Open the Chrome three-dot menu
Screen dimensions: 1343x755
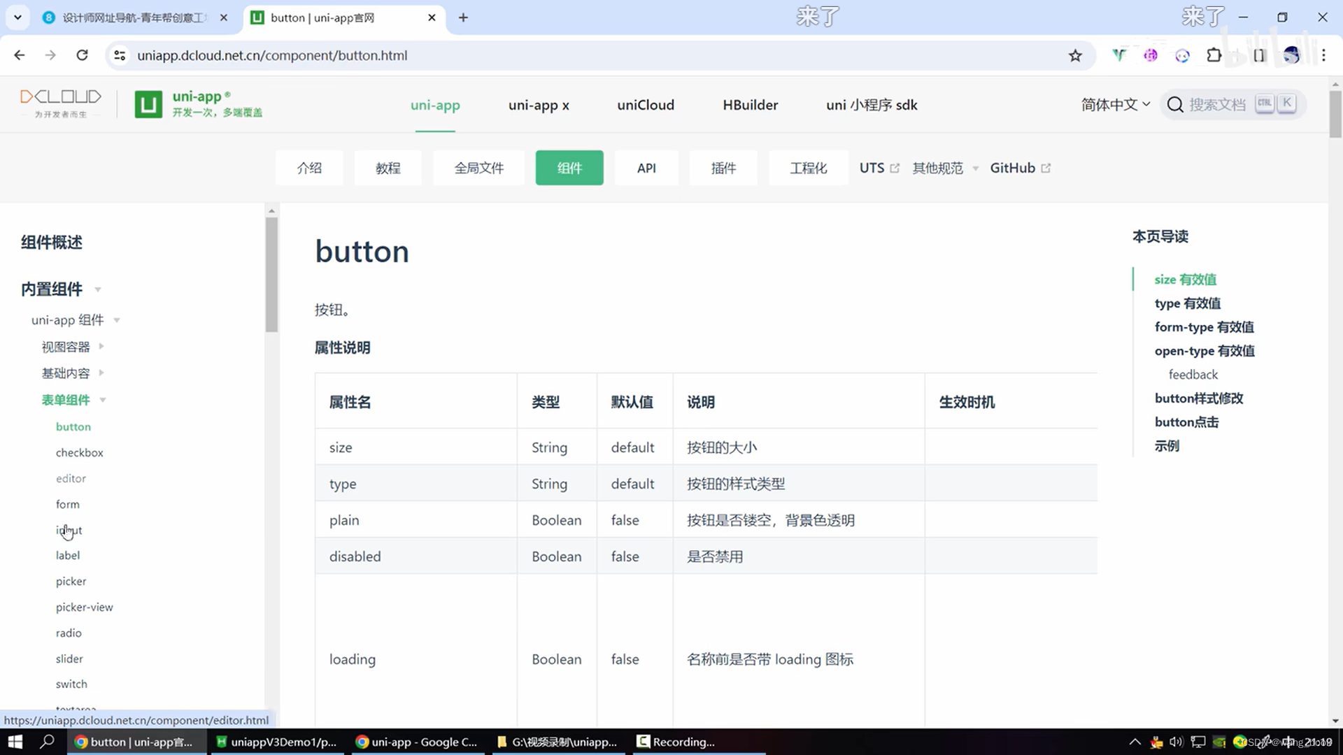click(1323, 55)
